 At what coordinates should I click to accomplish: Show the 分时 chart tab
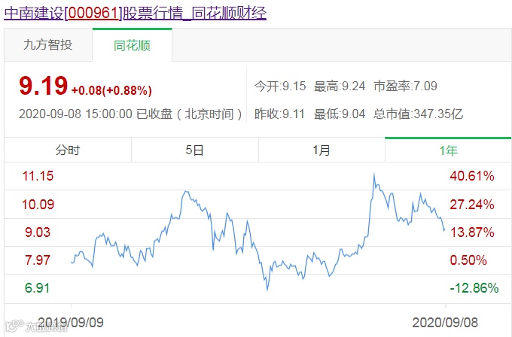point(68,150)
